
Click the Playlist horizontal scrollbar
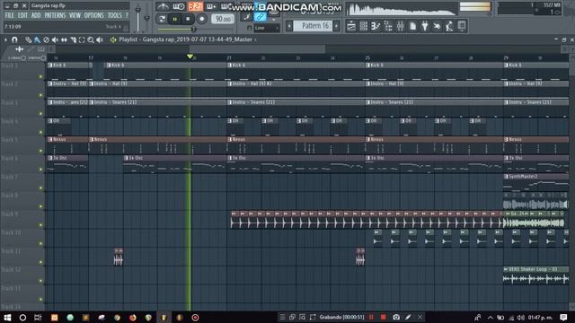click(257, 48)
